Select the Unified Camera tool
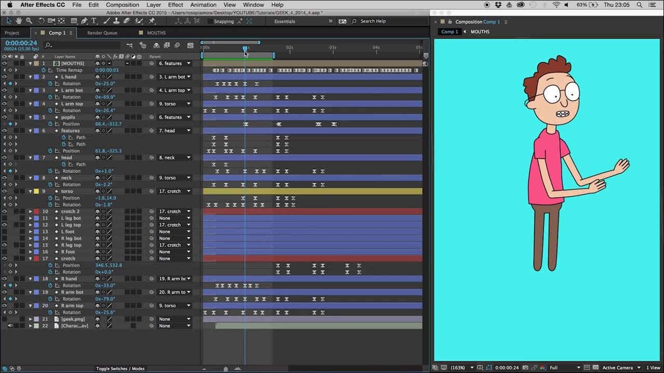Viewport: 664px width, 373px height. point(51,21)
